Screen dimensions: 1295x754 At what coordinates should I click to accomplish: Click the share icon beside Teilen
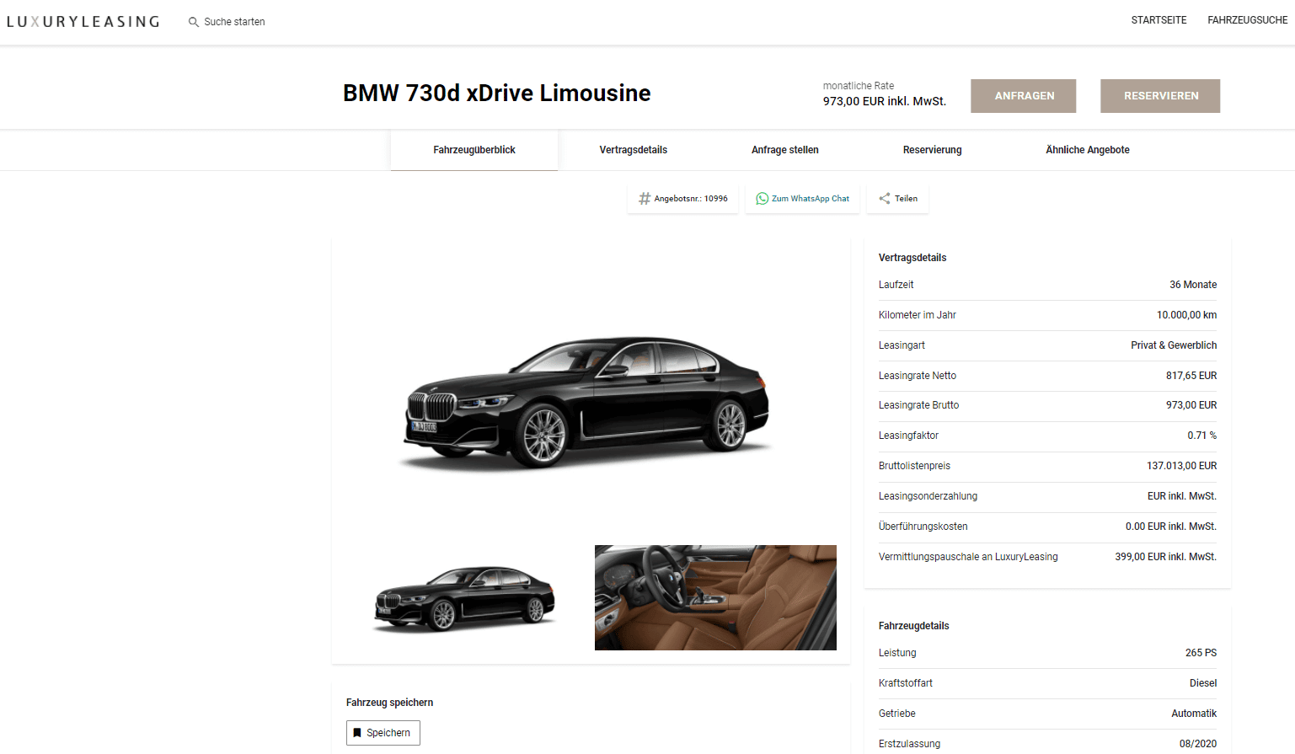(885, 199)
